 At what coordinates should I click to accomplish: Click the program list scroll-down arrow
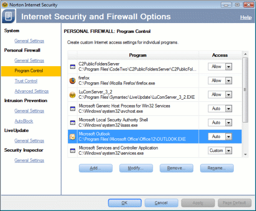pyautogui.click(x=245, y=155)
